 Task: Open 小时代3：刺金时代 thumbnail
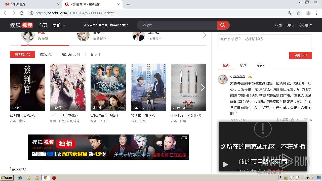point(189,87)
